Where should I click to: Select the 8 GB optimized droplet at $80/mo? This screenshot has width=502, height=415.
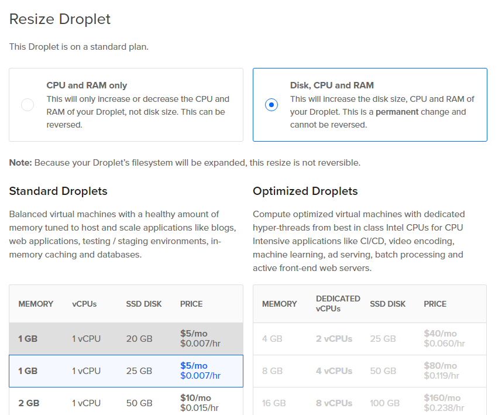point(370,371)
